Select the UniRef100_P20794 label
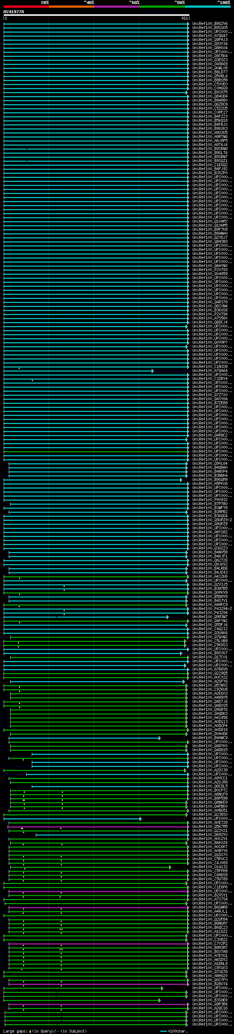 click(210, 314)
